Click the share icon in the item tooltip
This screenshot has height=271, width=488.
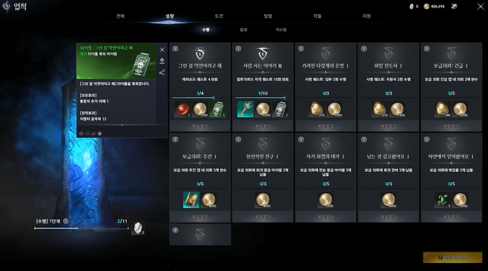coord(162,73)
